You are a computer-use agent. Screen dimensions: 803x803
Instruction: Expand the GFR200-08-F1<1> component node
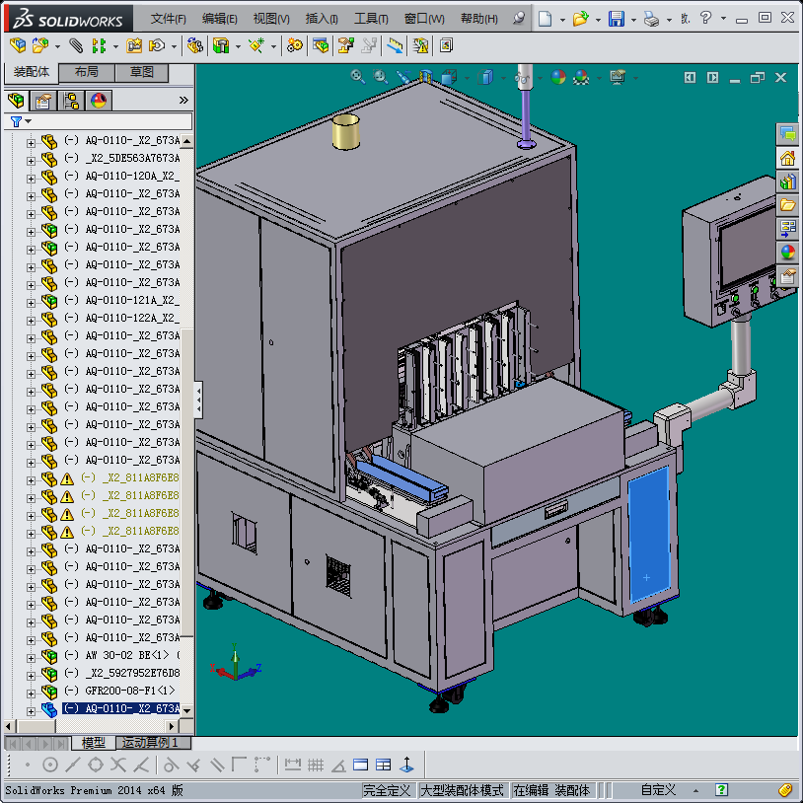click(x=31, y=692)
